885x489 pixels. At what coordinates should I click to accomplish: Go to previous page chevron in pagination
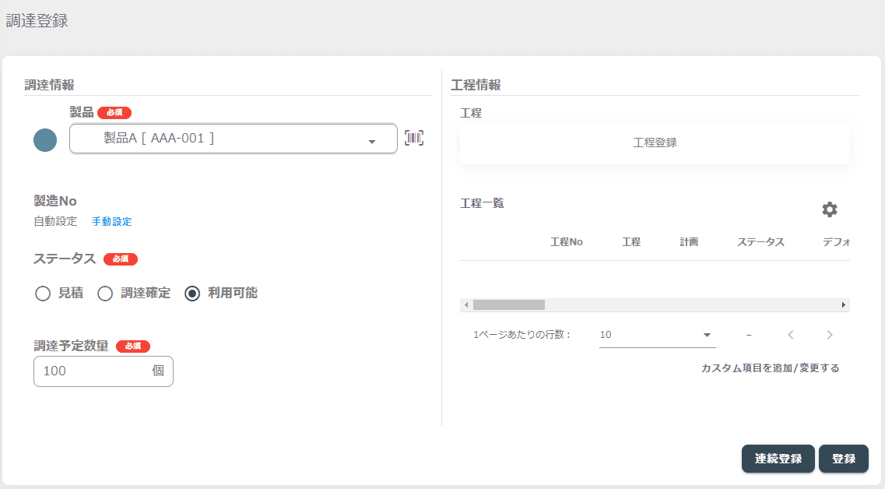coord(791,335)
